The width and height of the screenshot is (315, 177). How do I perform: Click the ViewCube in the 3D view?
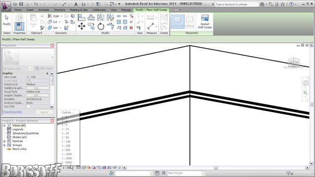(x=294, y=62)
